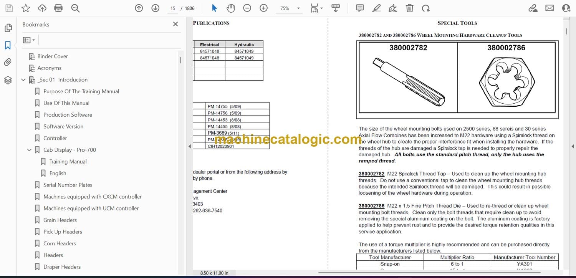Click the page number field showing 15
Viewport: 576px width, 278px height.
pyautogui.click(x=173, y=8)
